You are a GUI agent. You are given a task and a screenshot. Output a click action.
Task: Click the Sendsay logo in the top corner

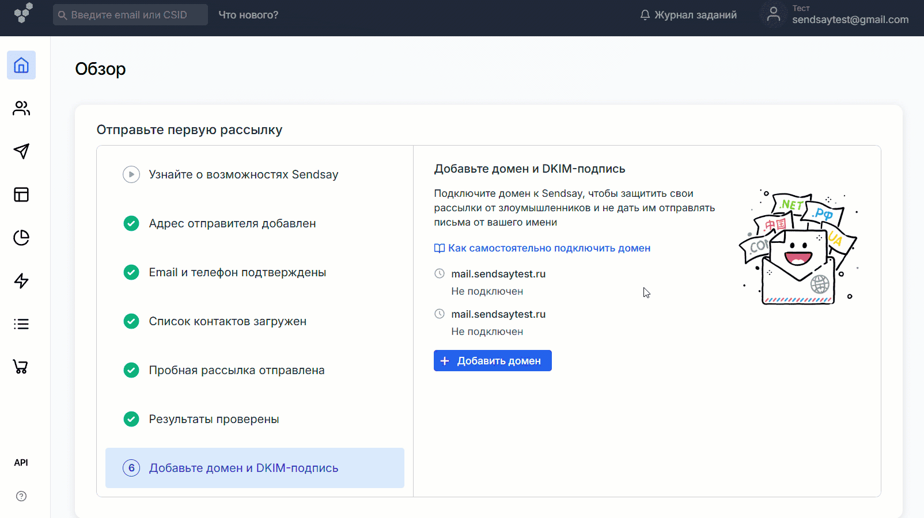point(22,14)
